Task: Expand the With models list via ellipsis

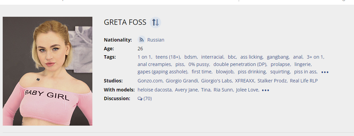Action: [265, 90]
